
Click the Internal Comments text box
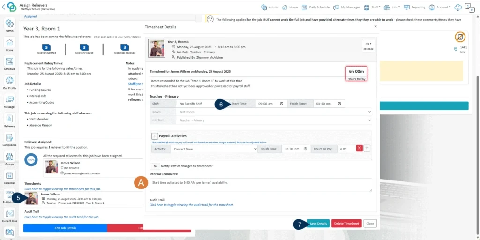click(261, 185)
